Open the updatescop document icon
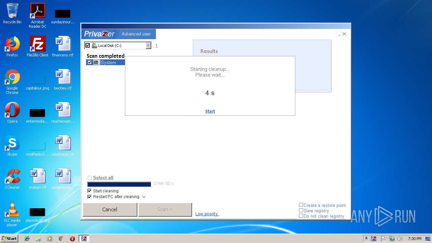 [x=63, y=179]
